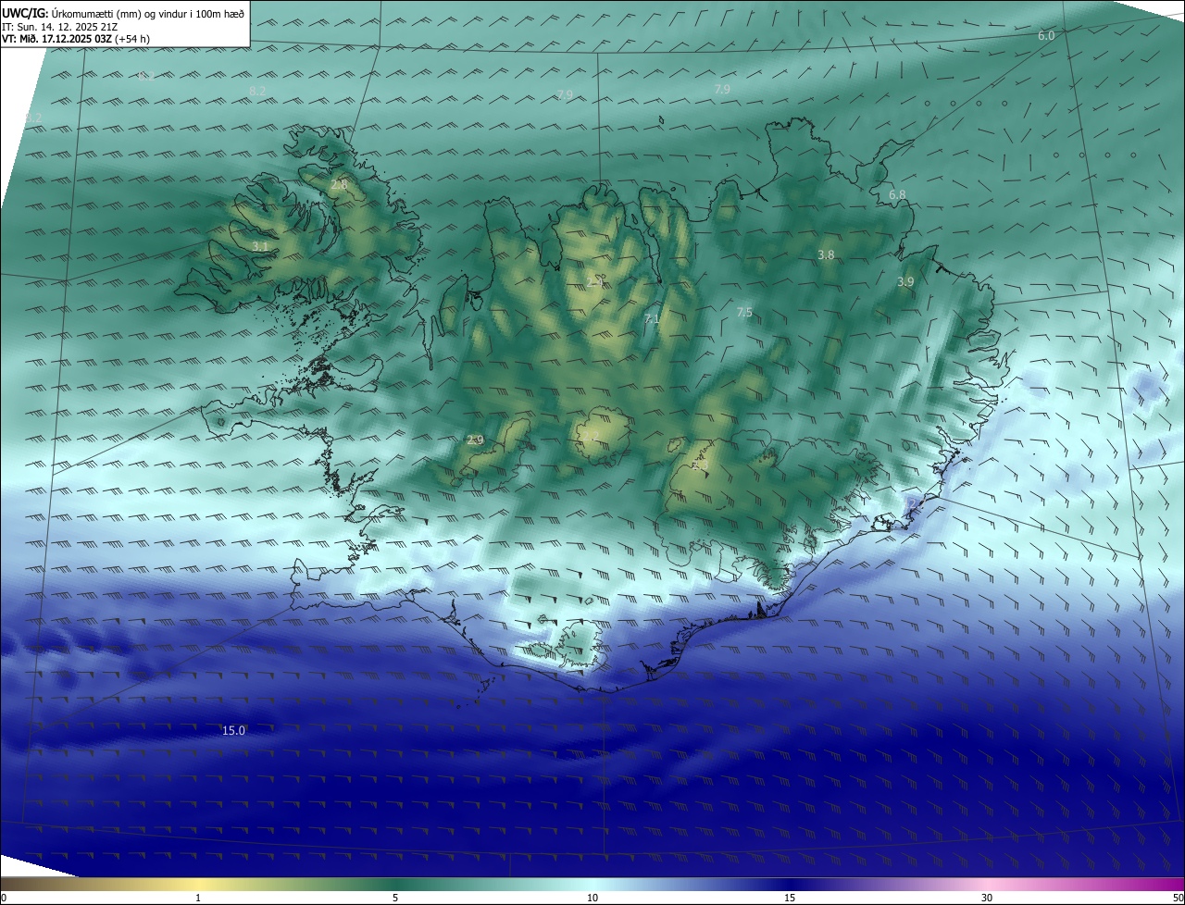Viewport: 1185px width, 905px height.
Task: Click the colorbar tick label 0
Action: (x=4, y=898)
